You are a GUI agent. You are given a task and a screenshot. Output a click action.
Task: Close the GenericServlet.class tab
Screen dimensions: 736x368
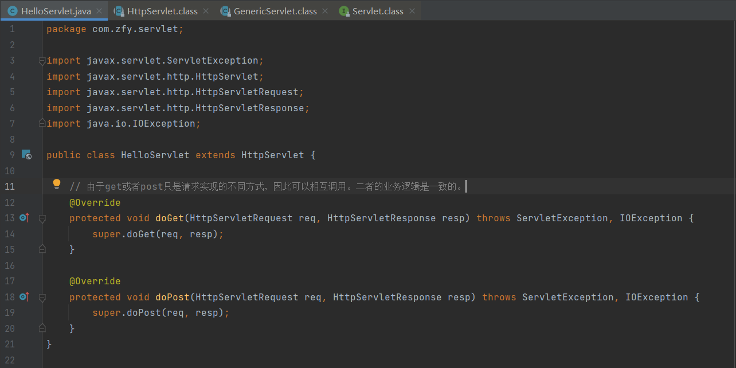point(325,11)
